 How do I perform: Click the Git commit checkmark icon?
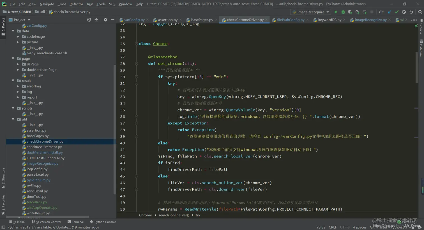coord(397,12)
